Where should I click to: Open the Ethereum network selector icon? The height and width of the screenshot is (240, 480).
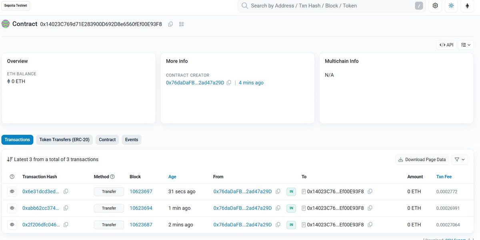(467, 6)
